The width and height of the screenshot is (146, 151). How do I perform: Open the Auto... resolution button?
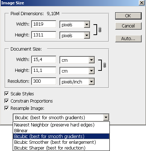click(x=128, y=39)
